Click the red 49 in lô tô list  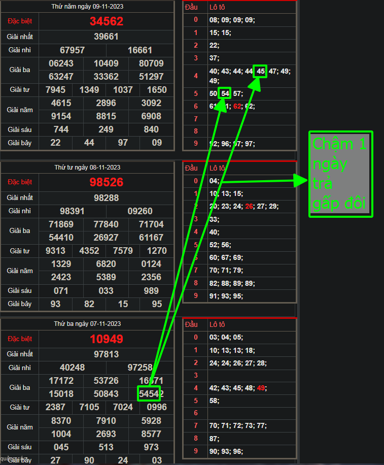261,388
